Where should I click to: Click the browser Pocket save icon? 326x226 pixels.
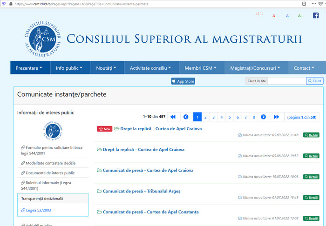(x=320, y=4)
